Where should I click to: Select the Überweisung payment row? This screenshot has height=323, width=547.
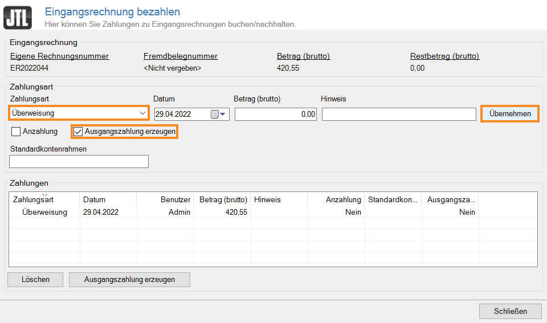[273, 212]
